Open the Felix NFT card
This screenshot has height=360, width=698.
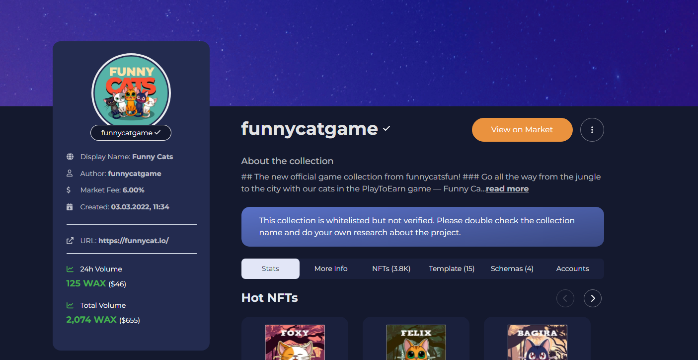416,339
